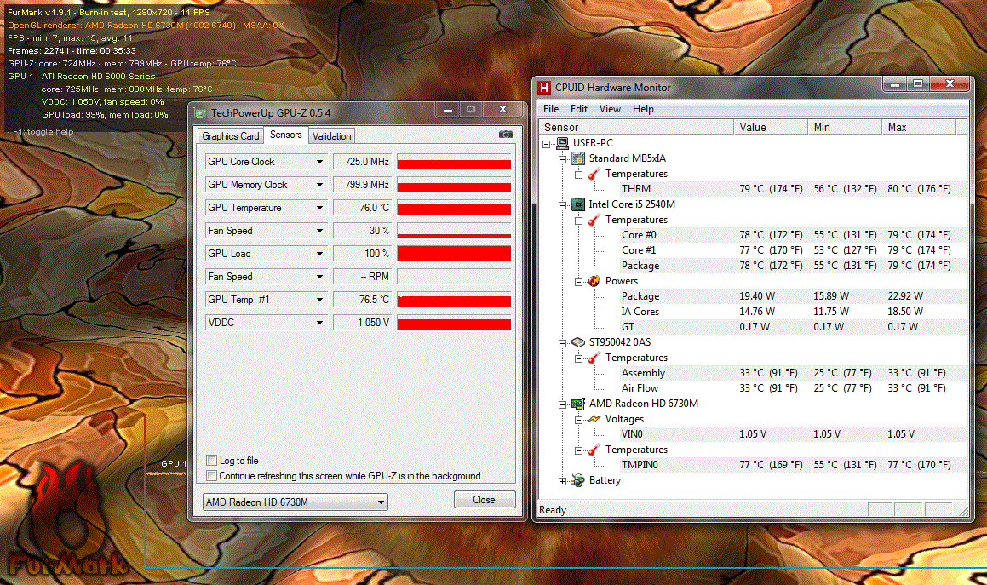Image resolution: width=987 pixels, height=585 pixels.
Task: Open the Fan Speed RPM sensor dropdown
Action: 319,277
